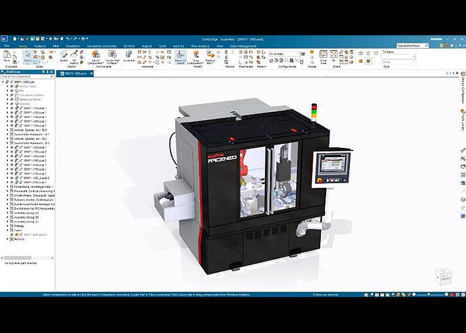Select SRN71-1300.asm:1 in PathFinder
Image resolution: width=466 pixels, height=333 pixels.
(x=35, y=117)
